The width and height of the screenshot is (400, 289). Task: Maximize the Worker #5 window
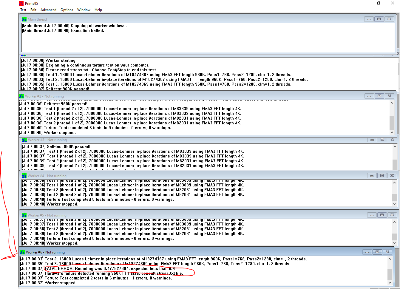tap(382, 215)
